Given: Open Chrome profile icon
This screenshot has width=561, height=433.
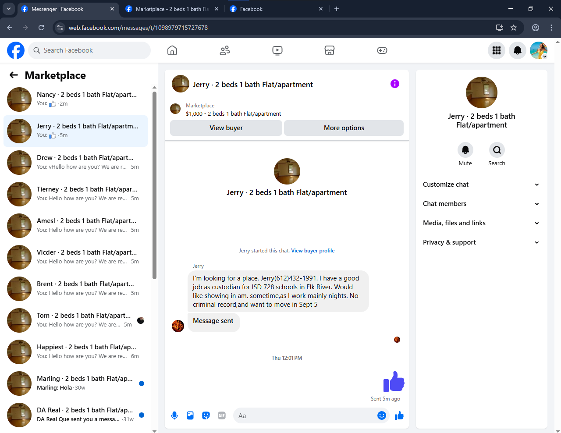Looking at the screenshot, I should (536, 28).
